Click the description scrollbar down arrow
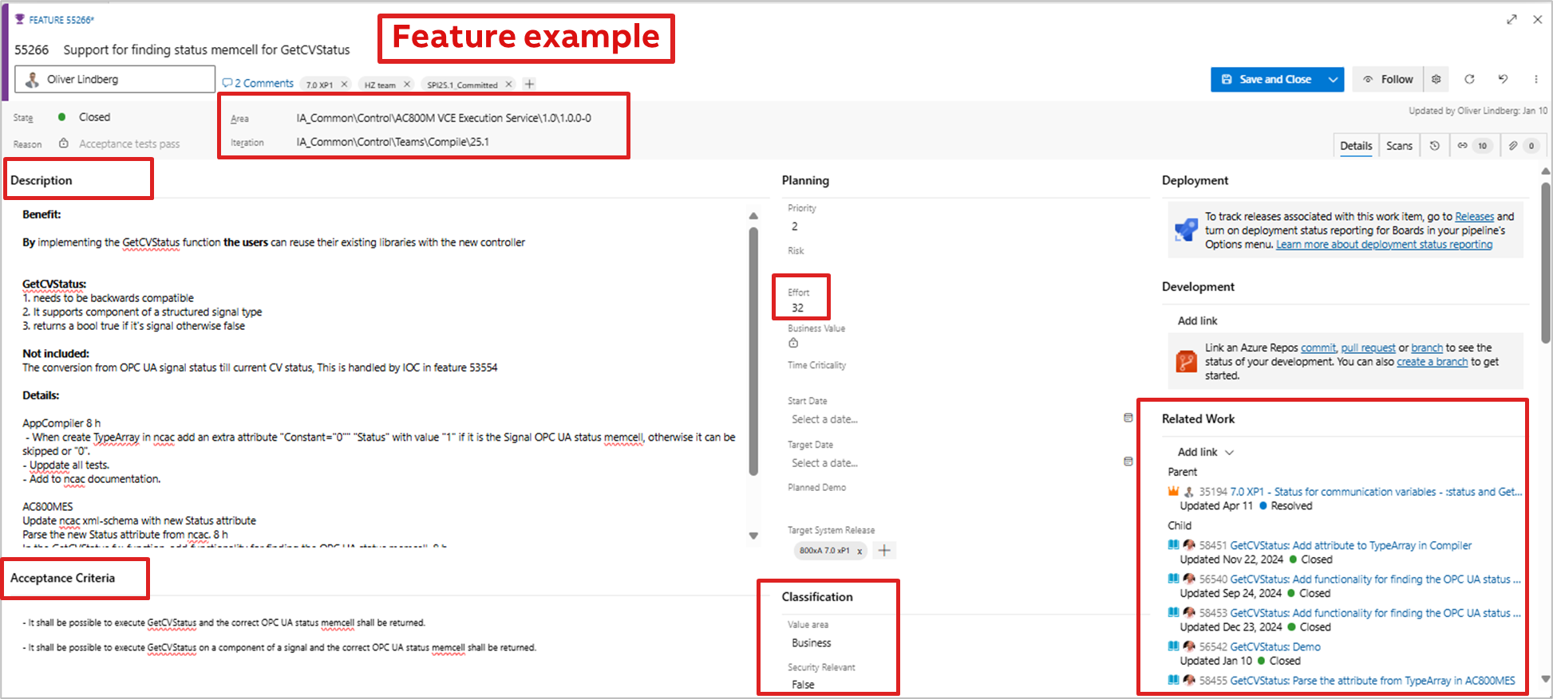1553x699 pixels. [x=753, y=536]
